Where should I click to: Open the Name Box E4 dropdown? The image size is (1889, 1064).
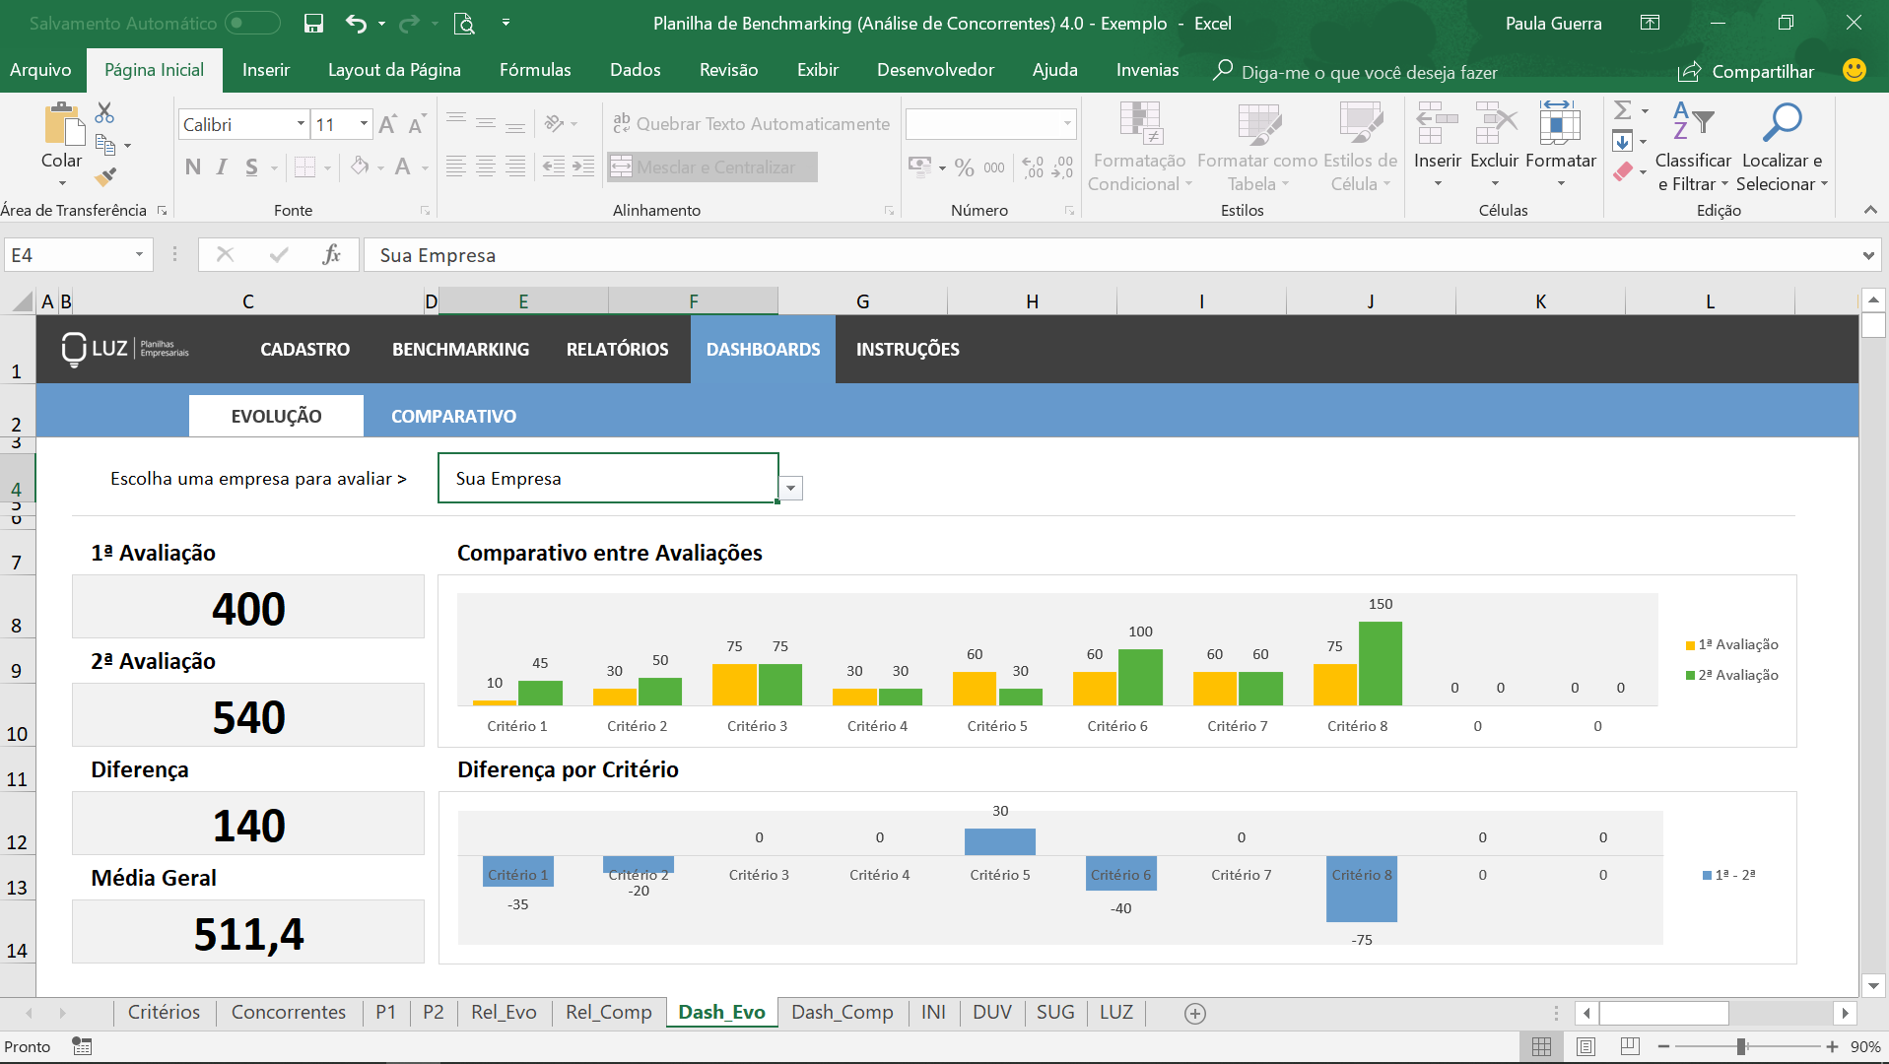[139, 255]
